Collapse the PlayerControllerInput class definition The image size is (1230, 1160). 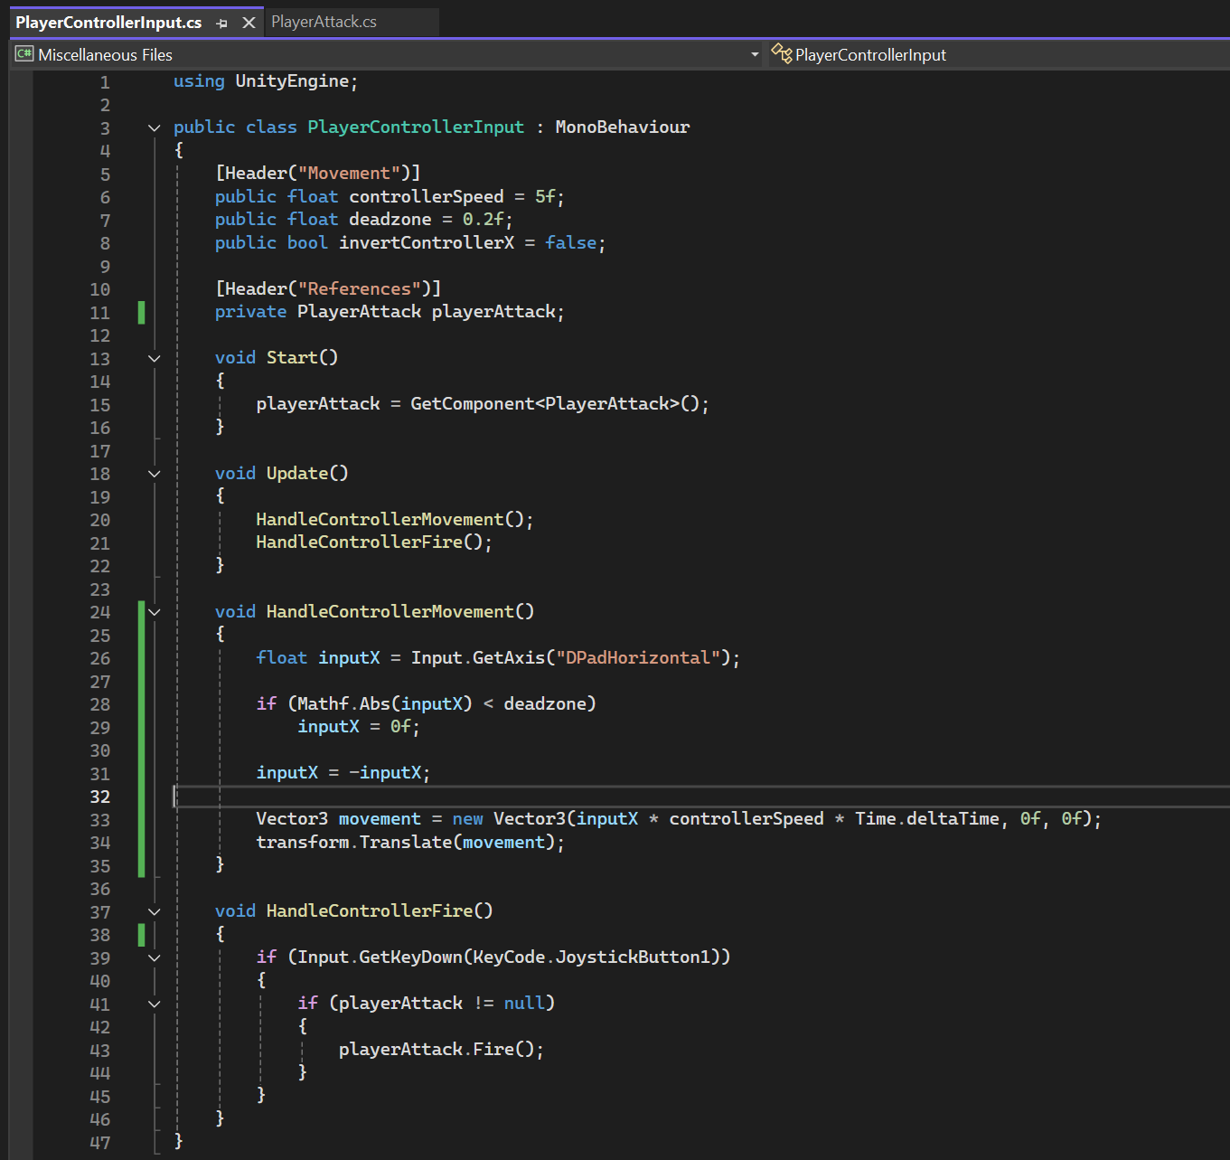coord(155,128)
